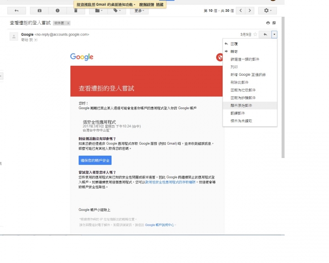
Task: Choose 回報為詐騙郵件 menu entry
Action: tap(249, 98)
